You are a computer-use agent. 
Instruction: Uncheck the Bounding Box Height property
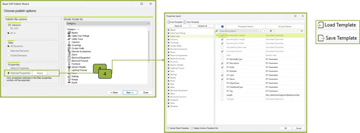click(222, 35)
